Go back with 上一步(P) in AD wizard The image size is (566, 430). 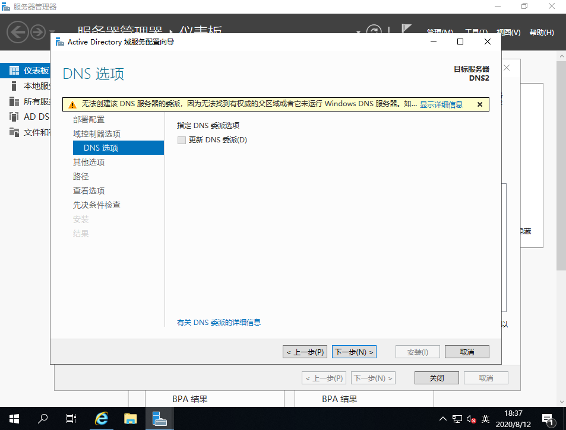coord(305,352)
